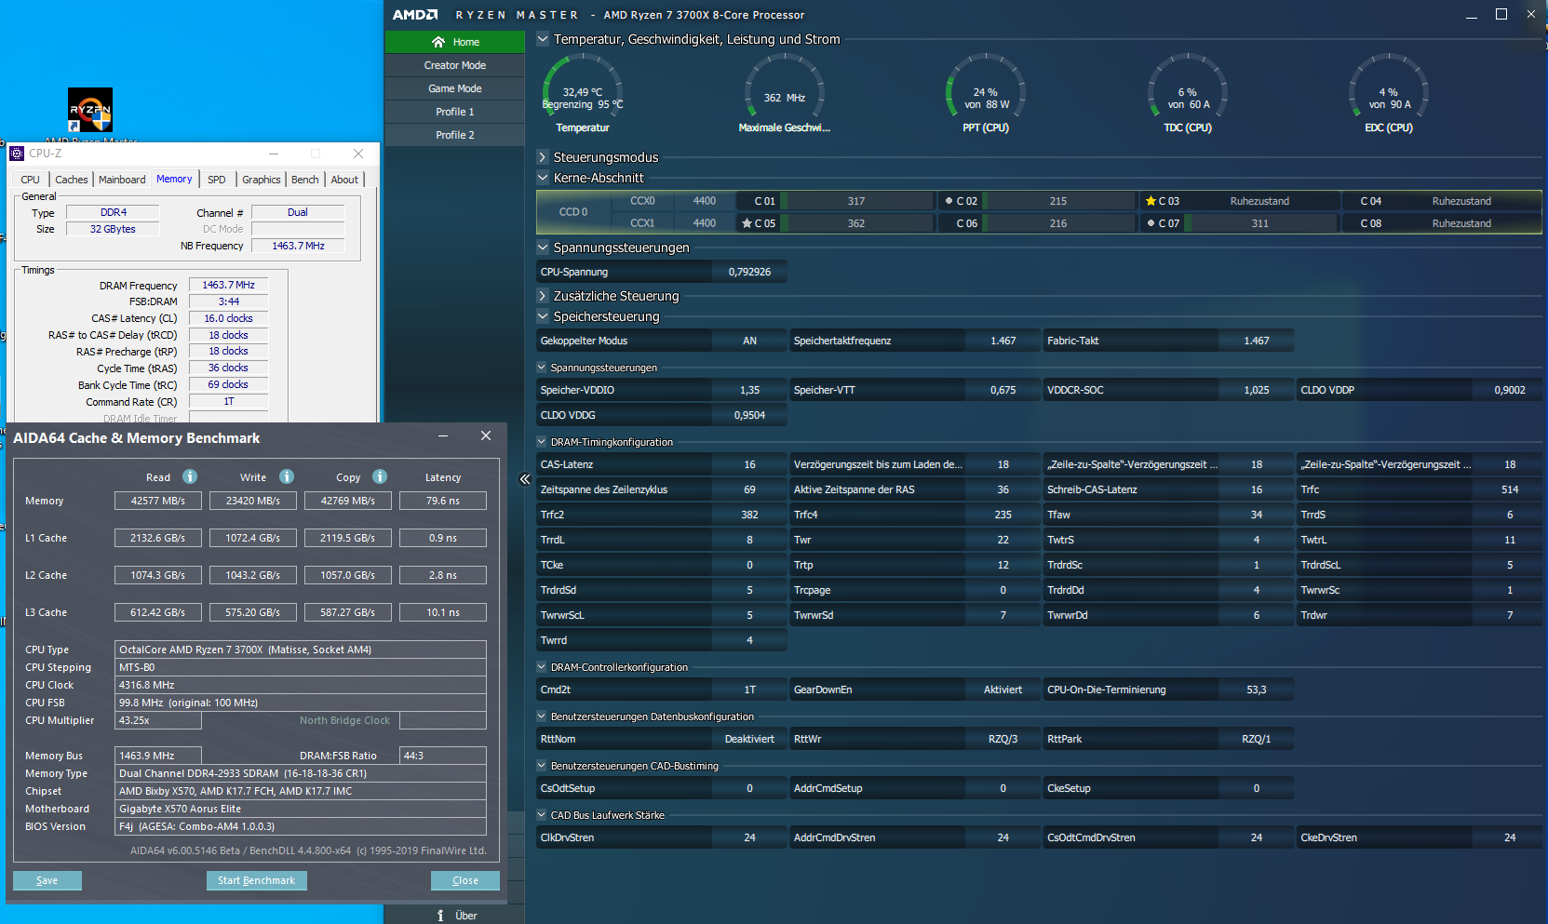Expand the Steuerungsmodus section
1548x924 pixels.
pyautogui.click(x=543, y=157)
